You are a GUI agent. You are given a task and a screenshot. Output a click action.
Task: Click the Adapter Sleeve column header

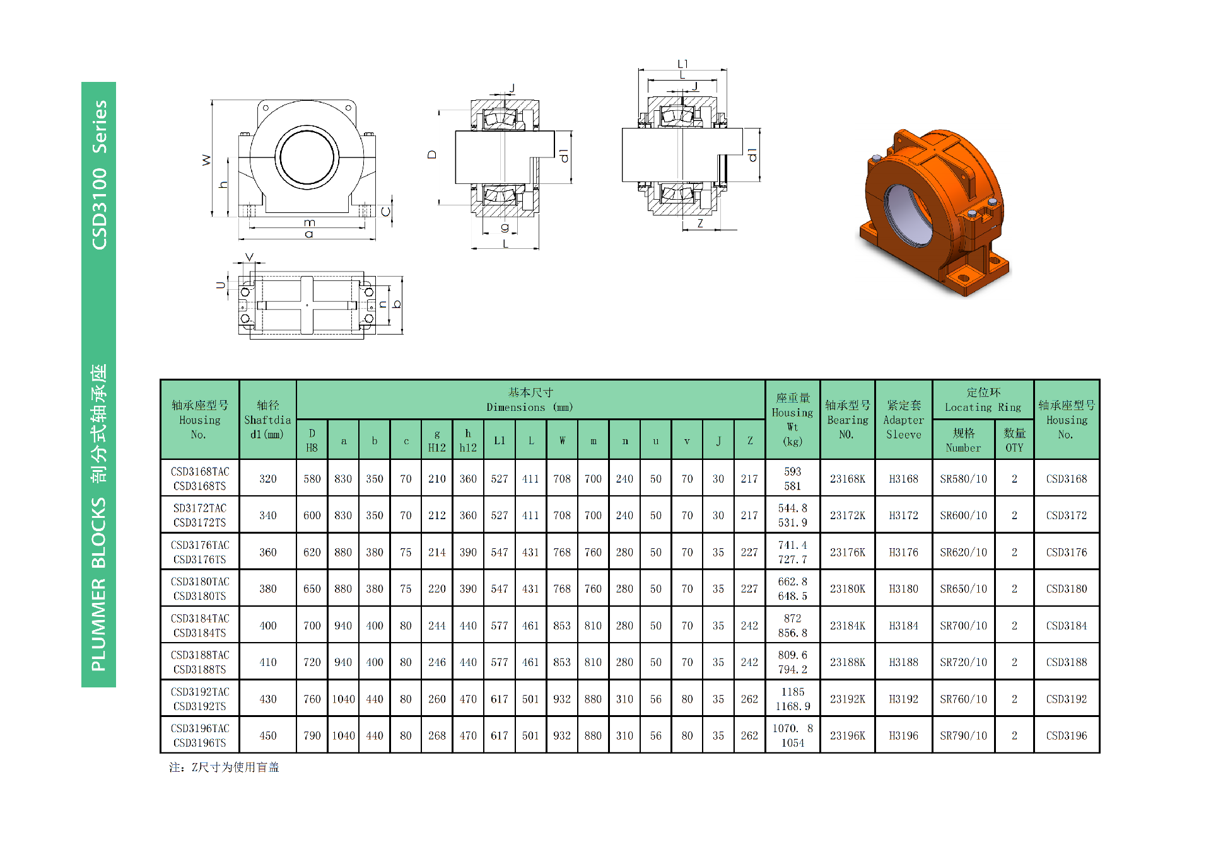[x=904, y=420]
